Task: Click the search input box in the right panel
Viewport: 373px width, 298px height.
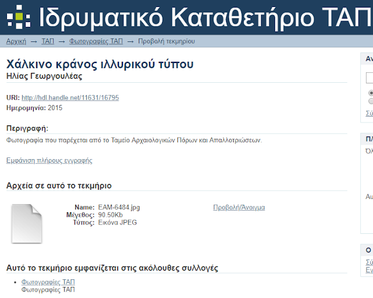Action: pyautogui.click(x=369, y=78)
